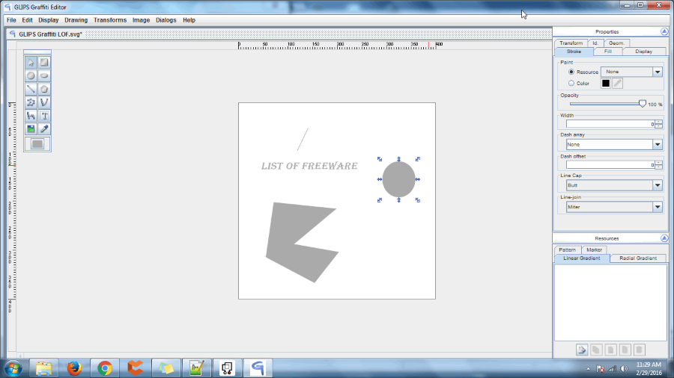Click the Opacity slider handle
This screenshot has height=378, width=674.
click(643, 104)
